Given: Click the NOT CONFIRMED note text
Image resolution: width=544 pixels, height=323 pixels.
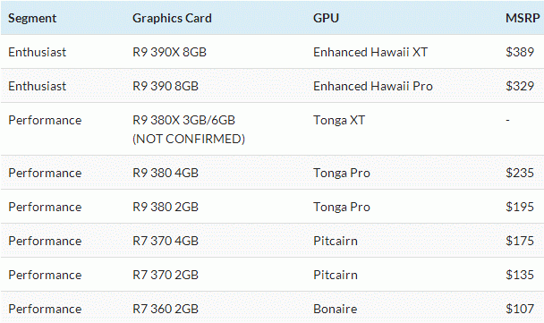Looking at the screenshot, I should (x=189, y=139).
